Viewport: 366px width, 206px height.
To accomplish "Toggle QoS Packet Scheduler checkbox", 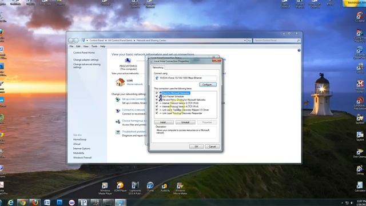I will tap(157, 96).
